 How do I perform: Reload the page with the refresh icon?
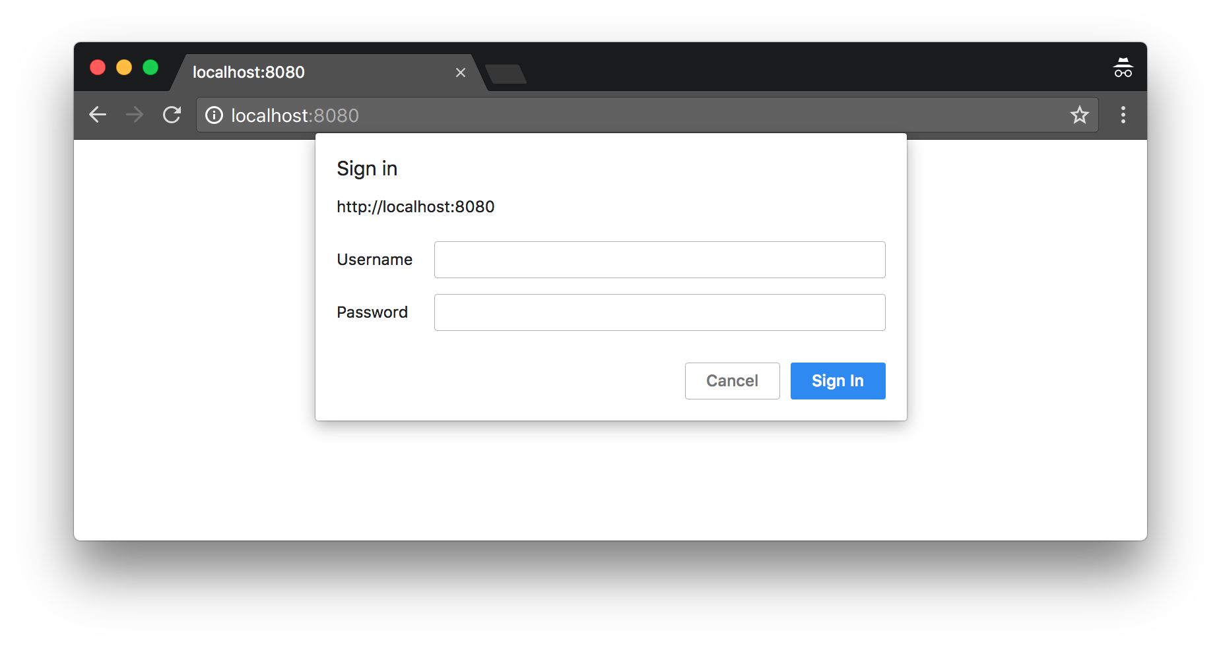coord(172,115)
